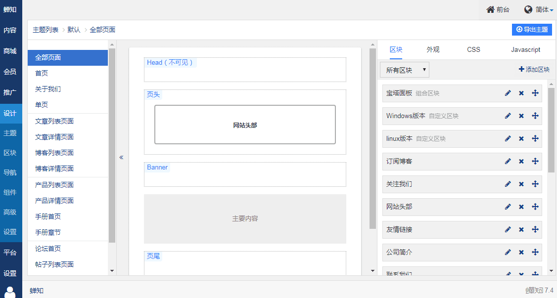Collapse the page list with « arrow
557x298 pixels.
click(x=121, y=157)
